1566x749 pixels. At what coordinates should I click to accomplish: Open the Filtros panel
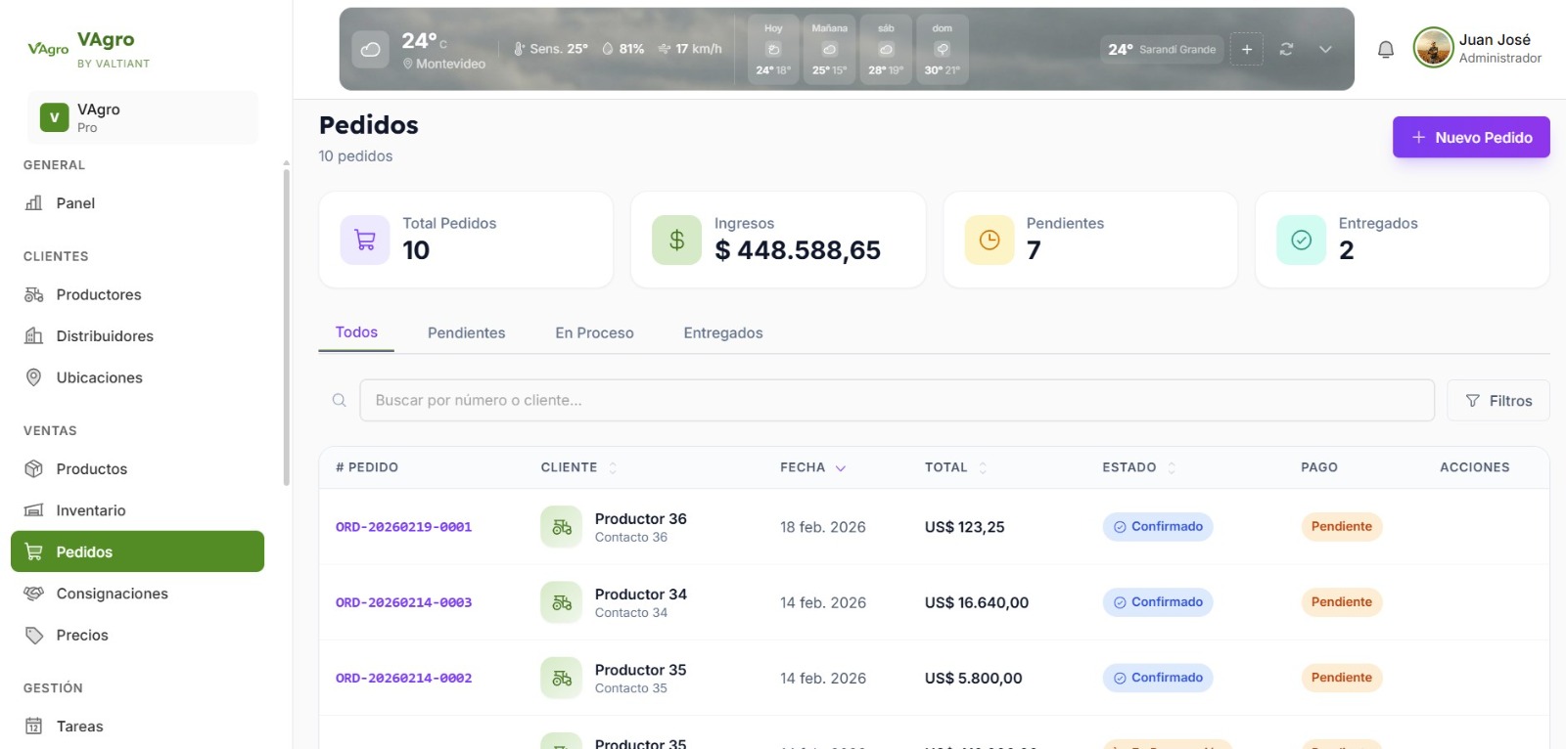click(1497, 401)
